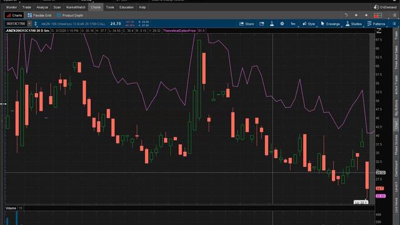Select the Chart side tab
Image resolution: width=400 pixels, height=225 pixels.
(396, 125)
